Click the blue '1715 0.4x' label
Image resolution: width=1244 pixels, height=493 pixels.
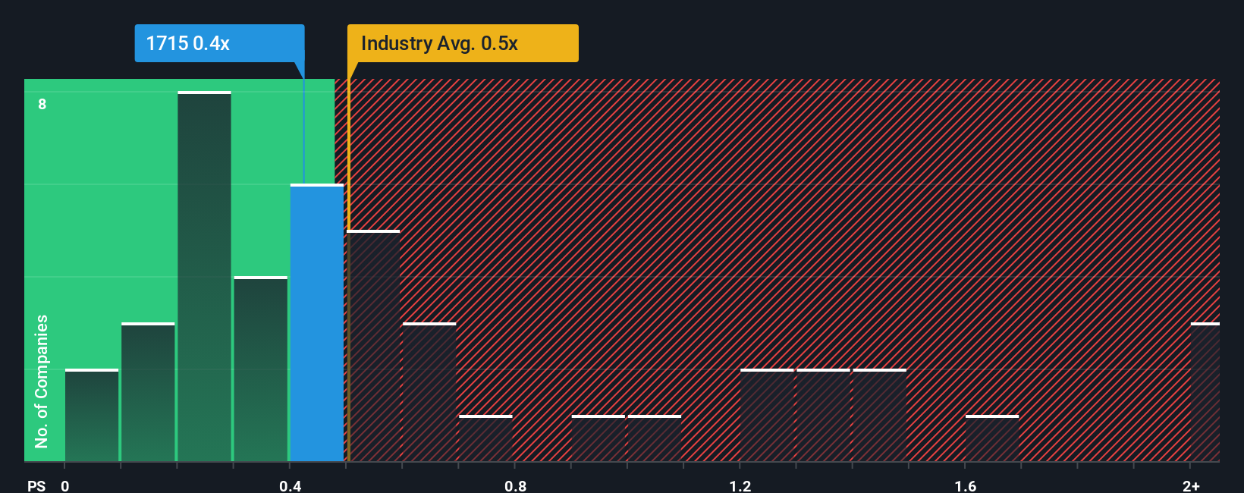pyautogui.click(x=219, y=43)
